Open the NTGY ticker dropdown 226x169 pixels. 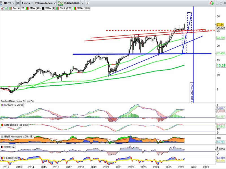tap(9, 3)
